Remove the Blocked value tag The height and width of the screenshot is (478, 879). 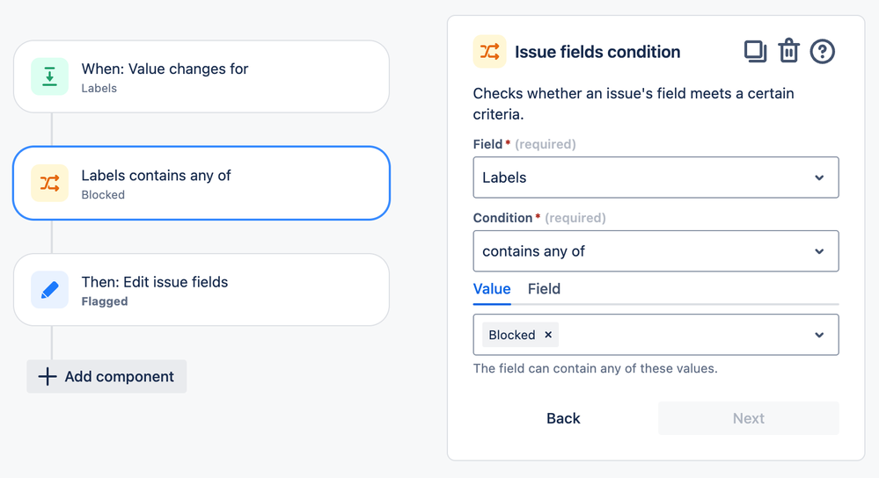tap(548, 335)
